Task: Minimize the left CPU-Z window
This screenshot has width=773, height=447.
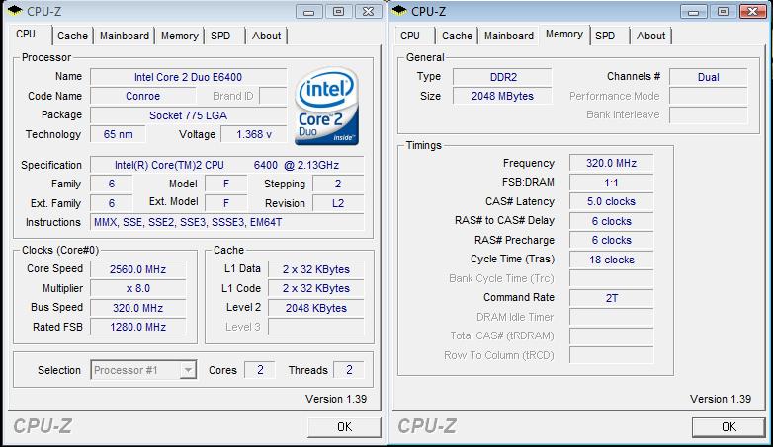Action: click(x=309, y=11)
